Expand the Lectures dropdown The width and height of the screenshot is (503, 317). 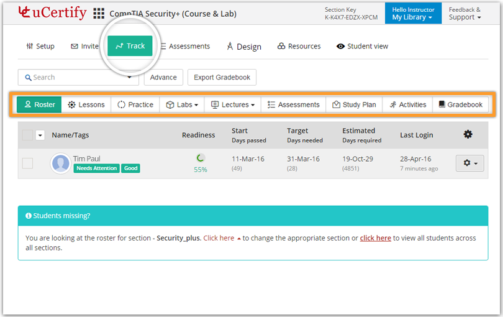pyautogui.click(x=233, y=104)
